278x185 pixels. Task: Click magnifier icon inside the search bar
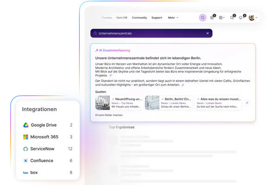pyautogui.click(x=95, y=33)
